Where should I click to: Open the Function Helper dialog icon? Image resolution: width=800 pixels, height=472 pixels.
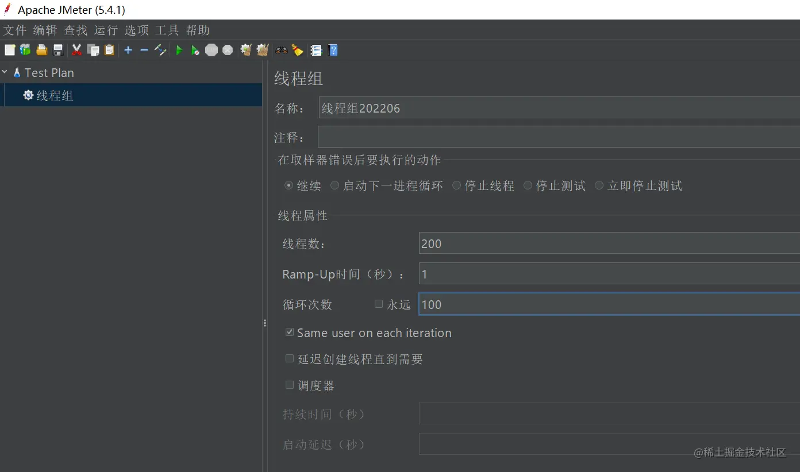tap(316, 51)
